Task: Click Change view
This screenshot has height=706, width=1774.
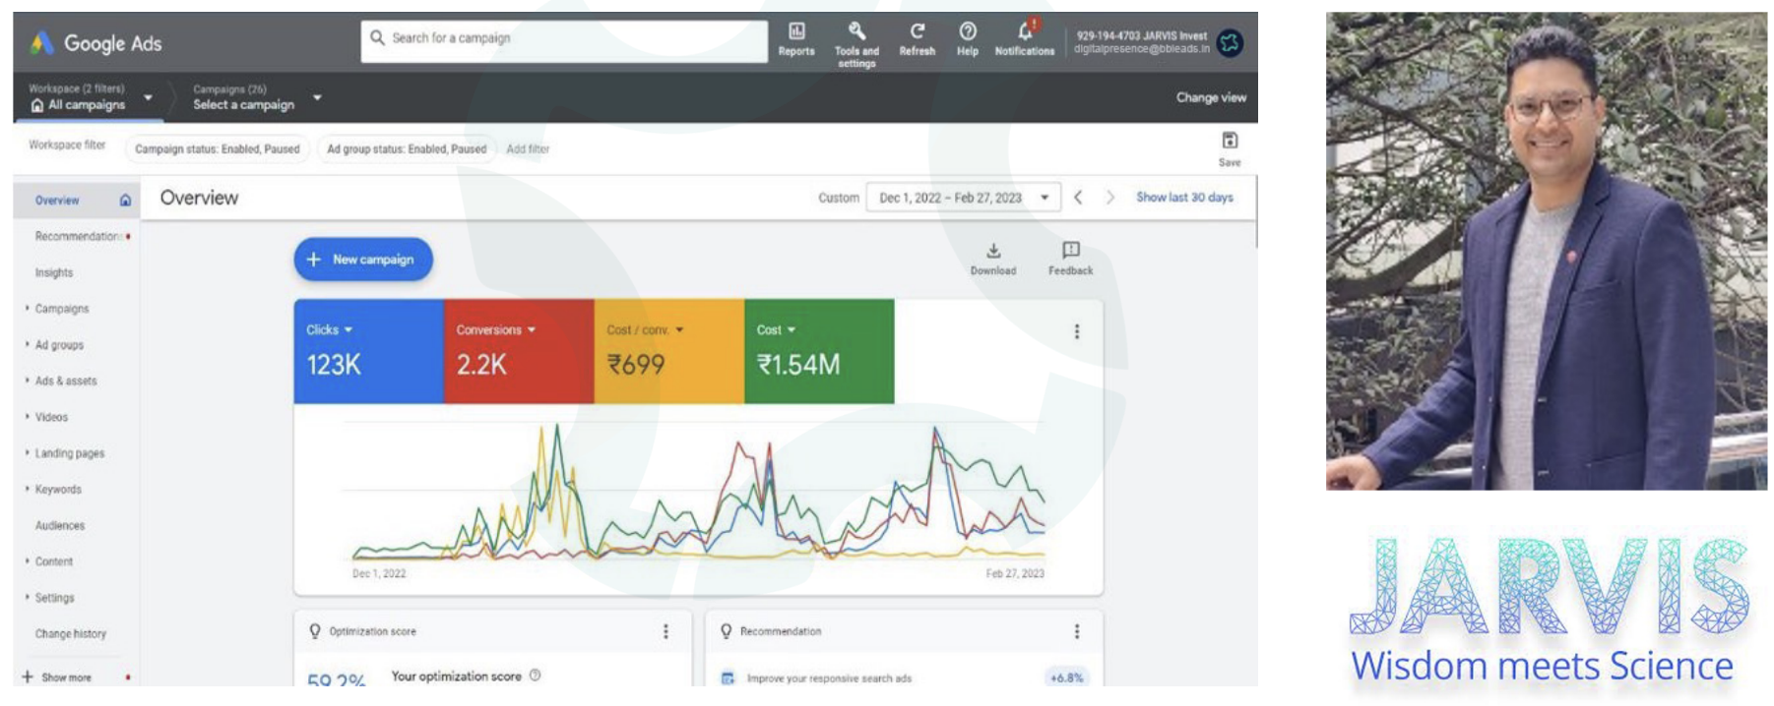Action: point(1211,97)
